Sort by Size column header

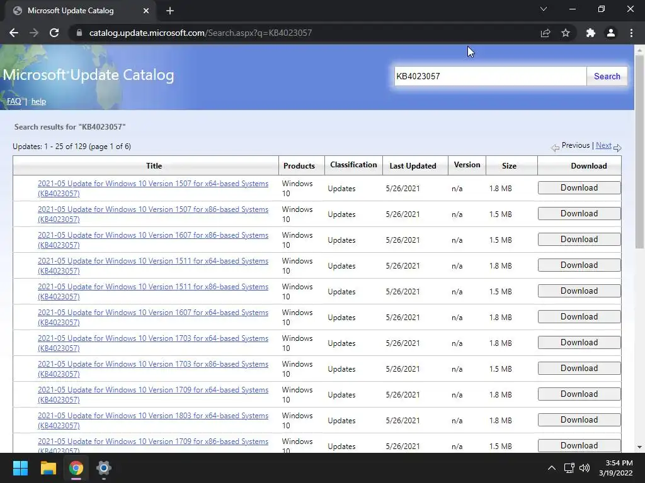coord(509,166)
